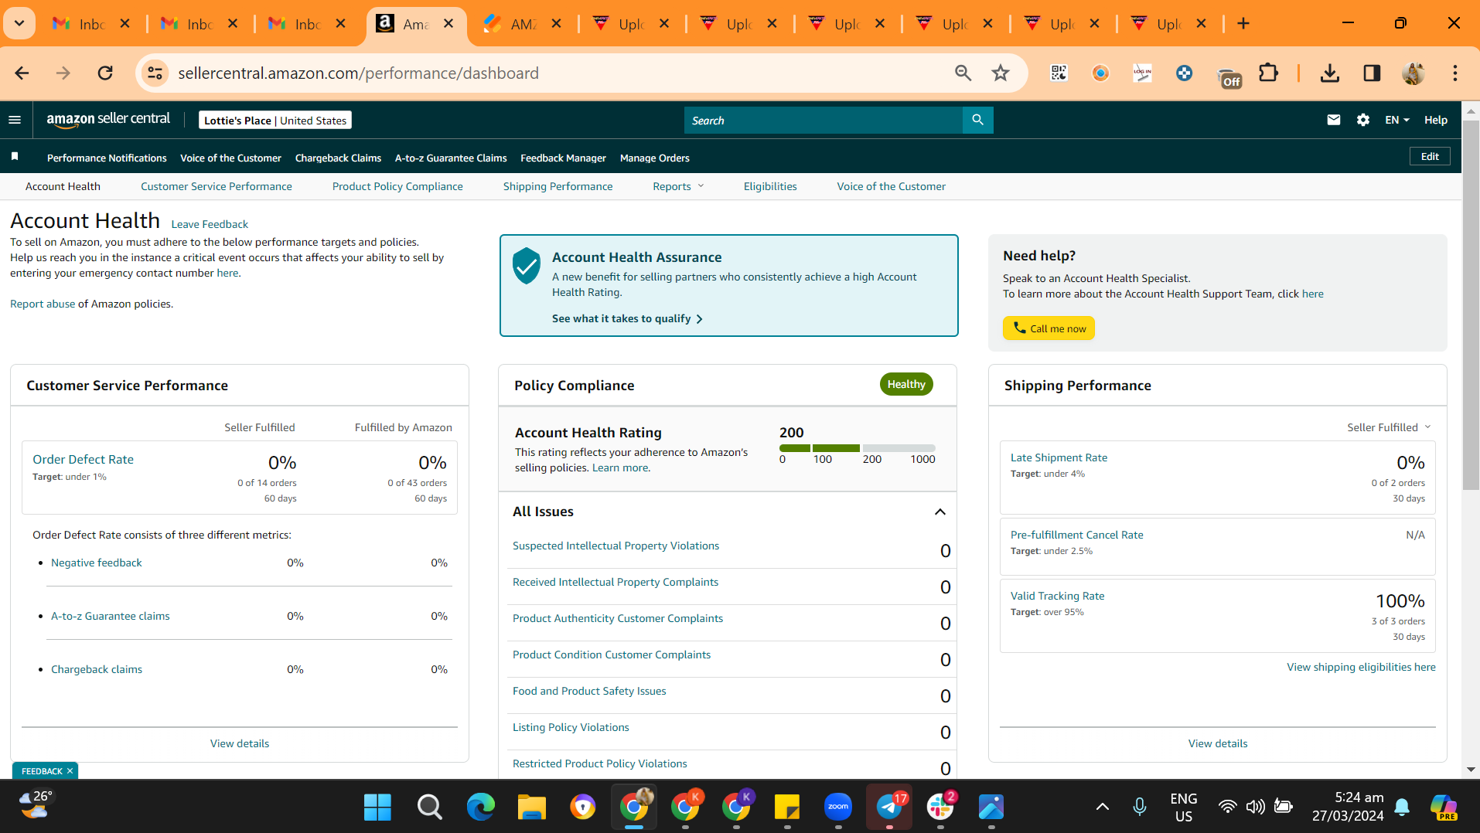Reload the page with the refresh icon

tap(105, 73)
